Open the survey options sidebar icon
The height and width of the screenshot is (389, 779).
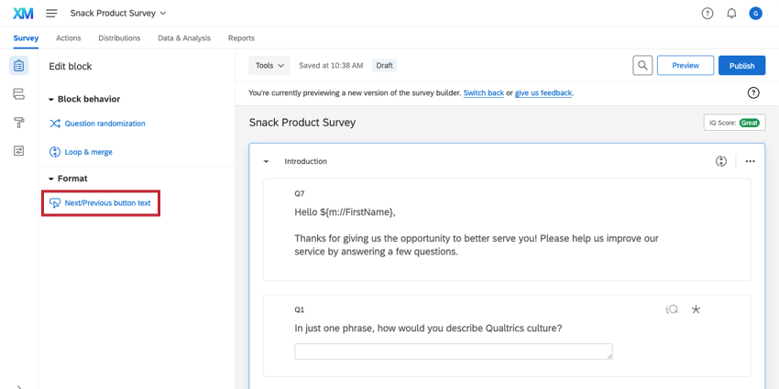pyautogui.click(x=18, y=151)
